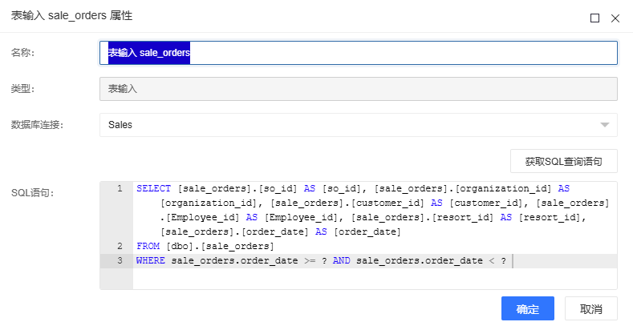This screenshot has height=326, width=633.
Task: Place cursor in the WHERE clause line
Action: [x=321, y=260]
